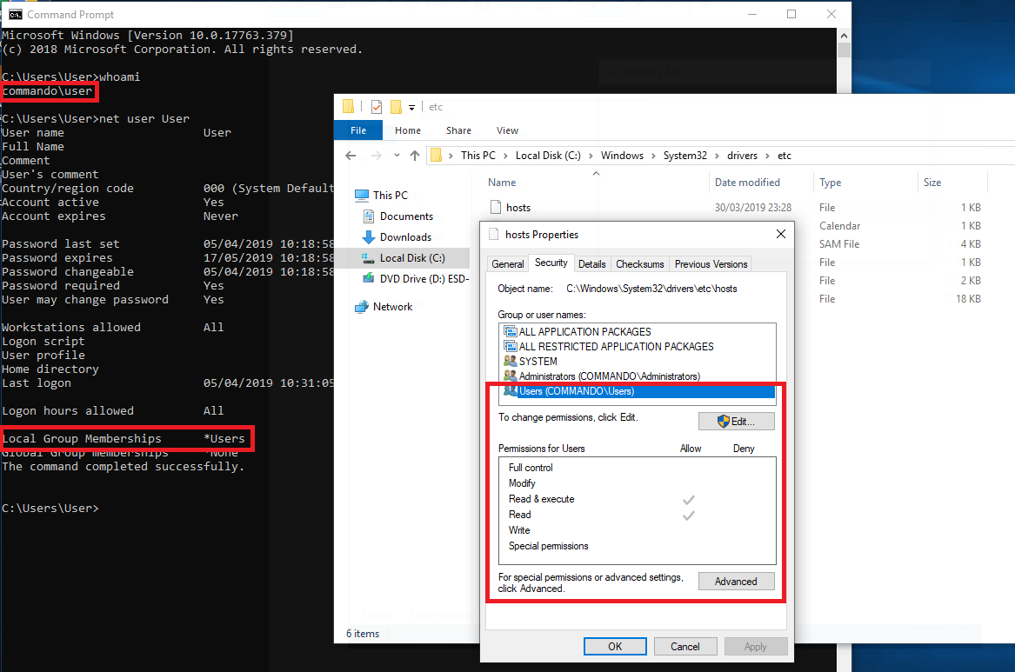
Task: Switch to the Home ribbon tab
Action: pos(408,130)
